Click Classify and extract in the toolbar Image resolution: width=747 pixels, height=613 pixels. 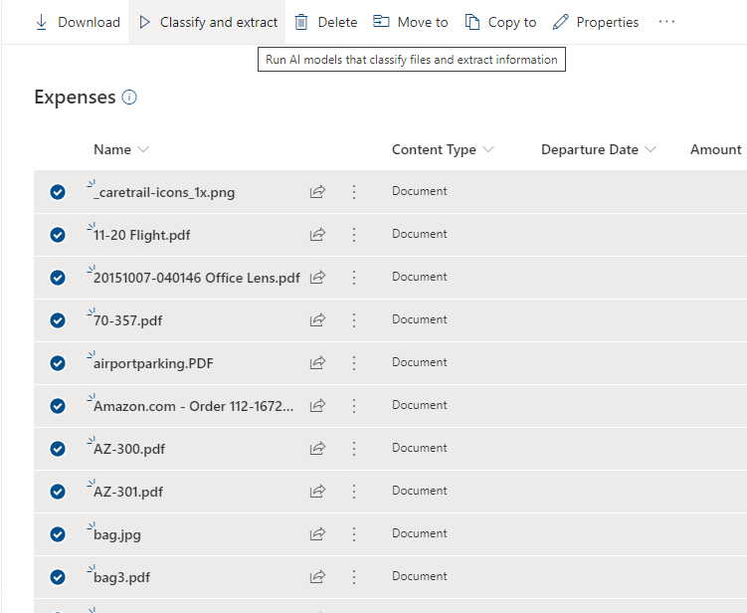(x=208, y=22)
